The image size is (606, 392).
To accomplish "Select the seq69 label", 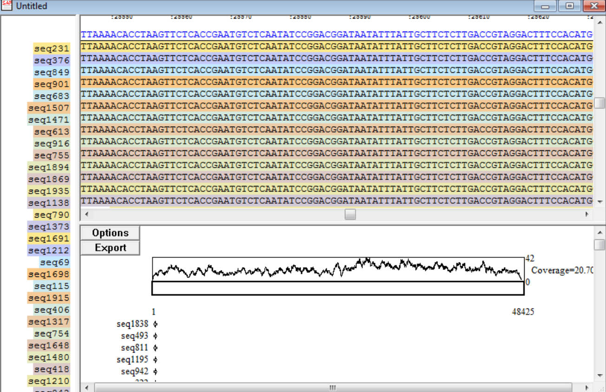I will (55, 263).
